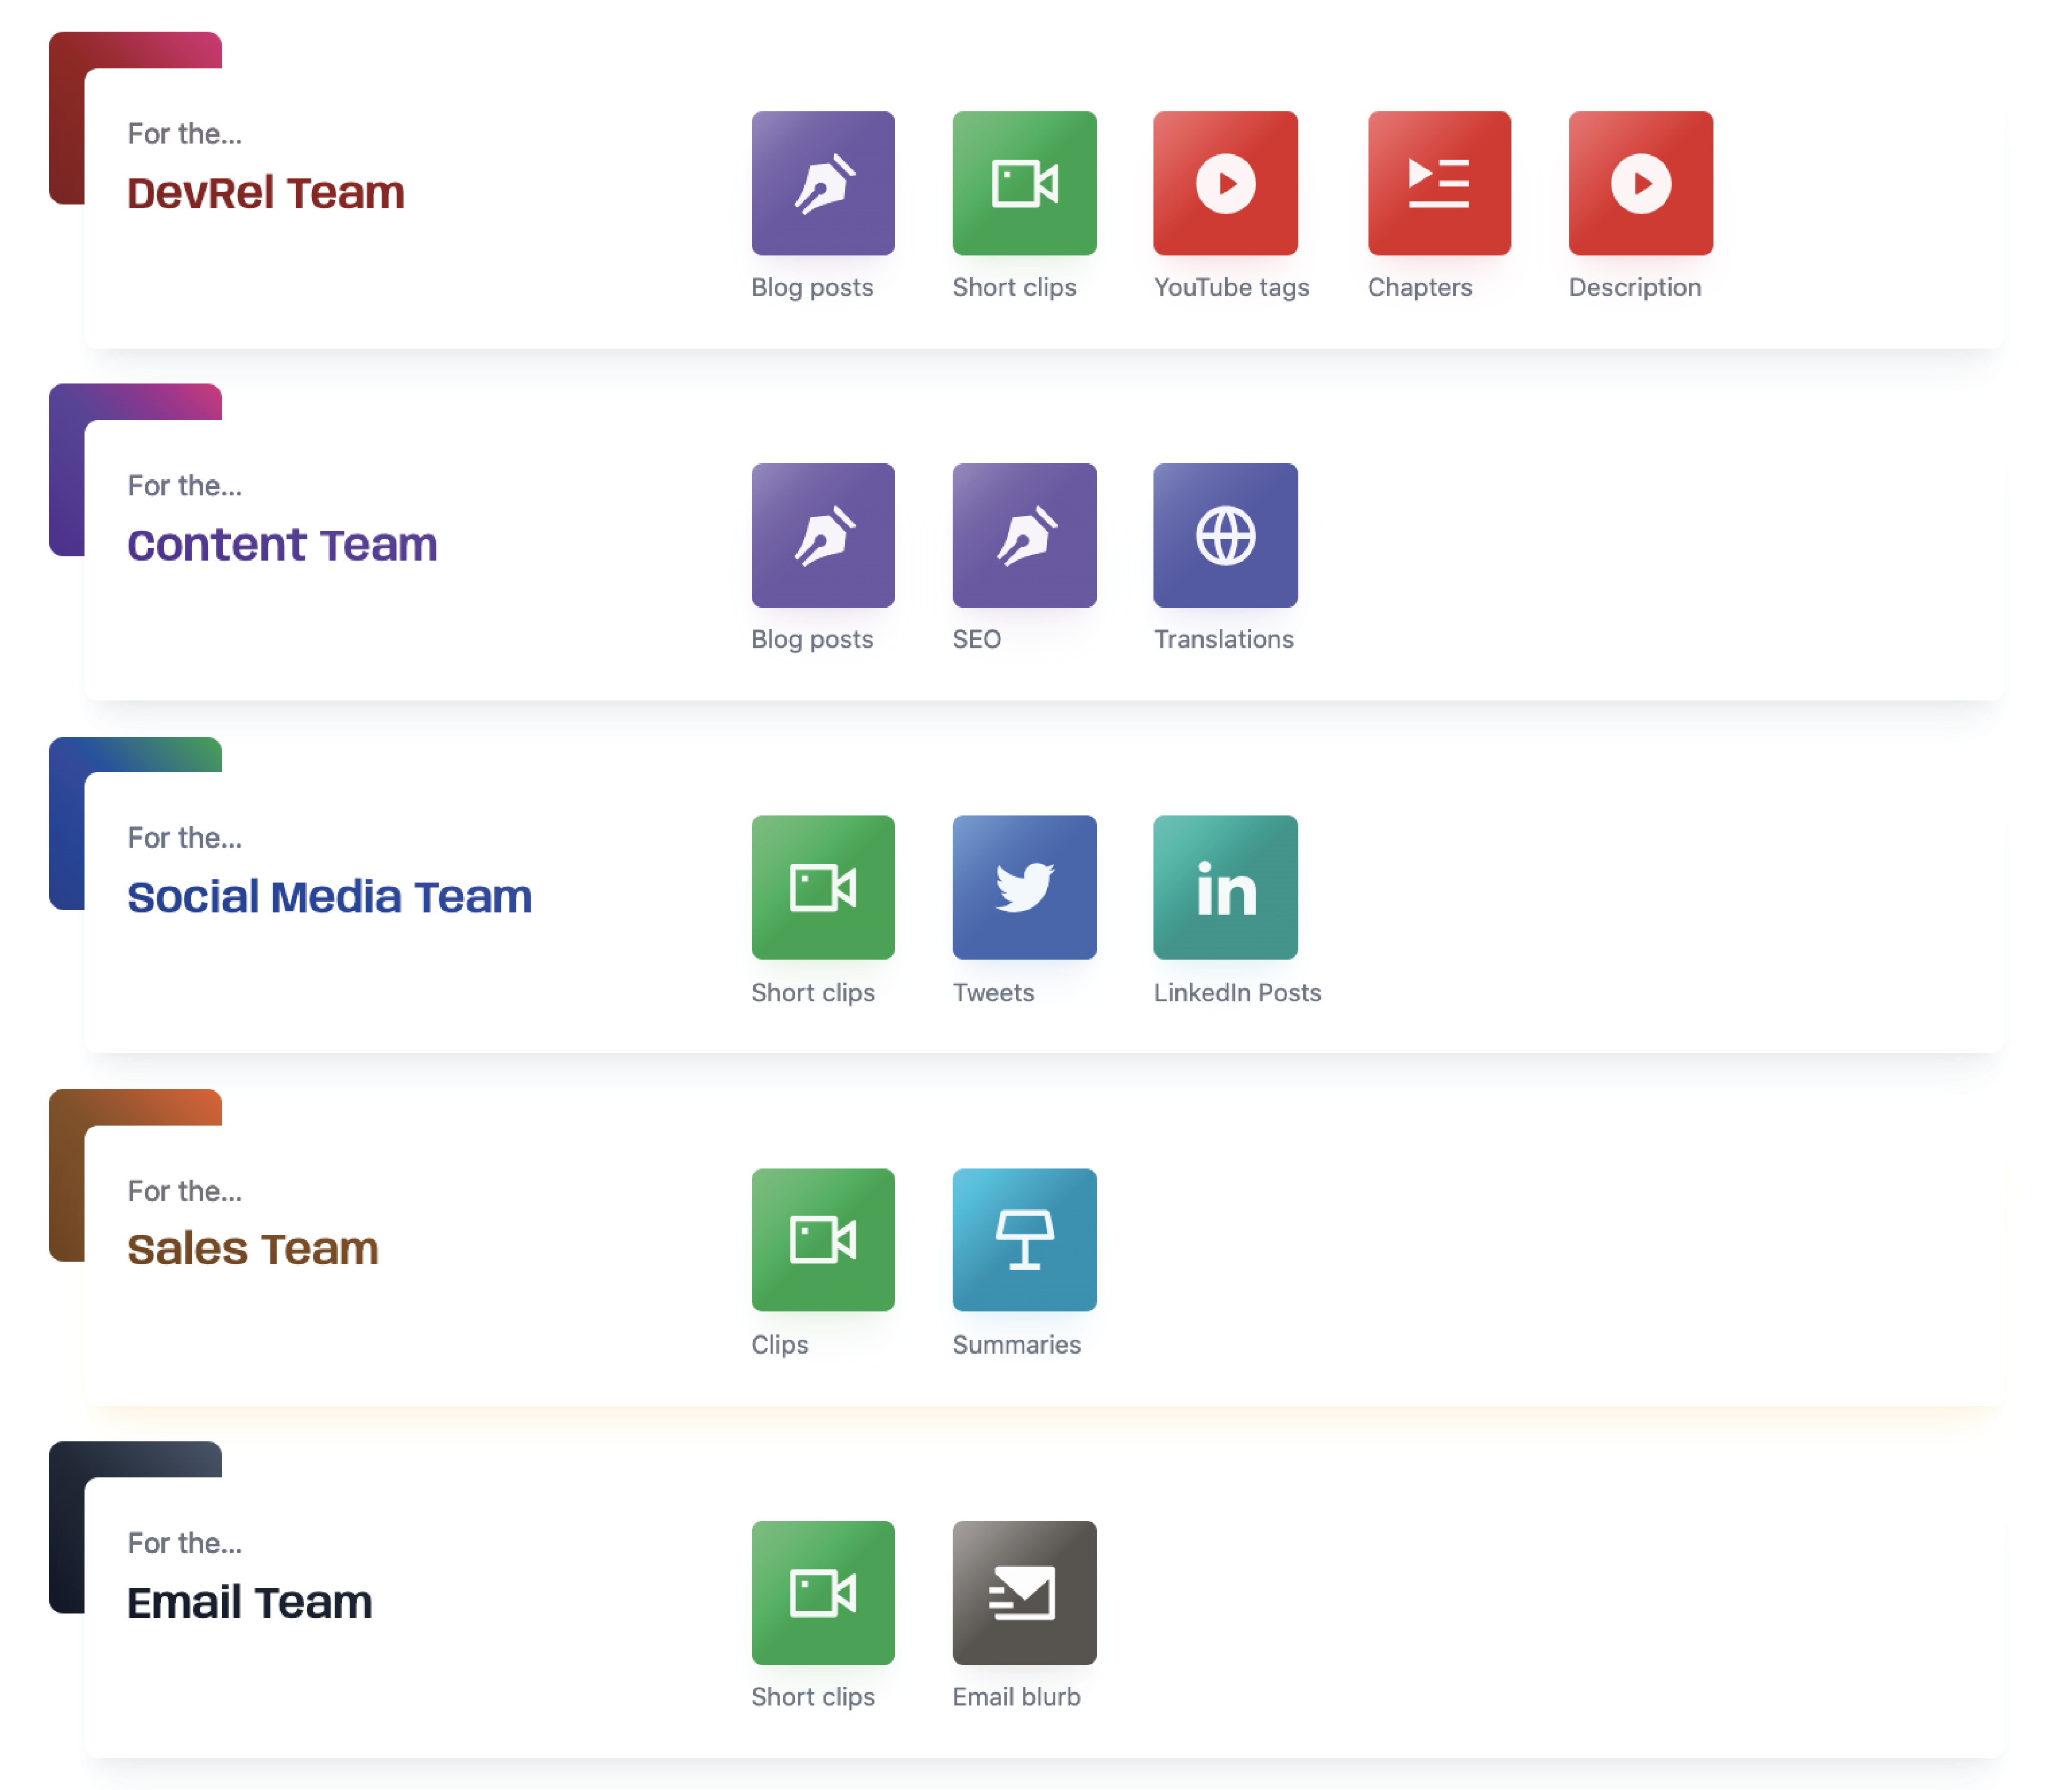This screenshot has width=2072, height=1790.
Task: Open the Sales Team Clips icon
Action: pyautogui.click(x=823, y=1239)
